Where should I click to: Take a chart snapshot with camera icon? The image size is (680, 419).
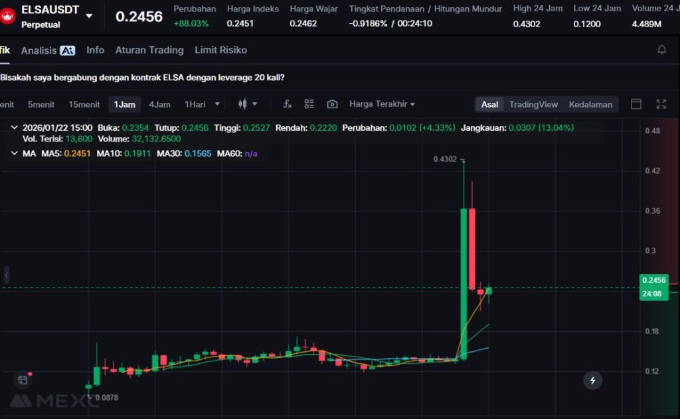tap(332, 104)
